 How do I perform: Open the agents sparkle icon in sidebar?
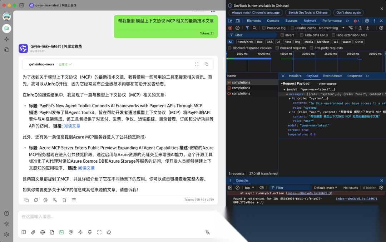[7, 39]
